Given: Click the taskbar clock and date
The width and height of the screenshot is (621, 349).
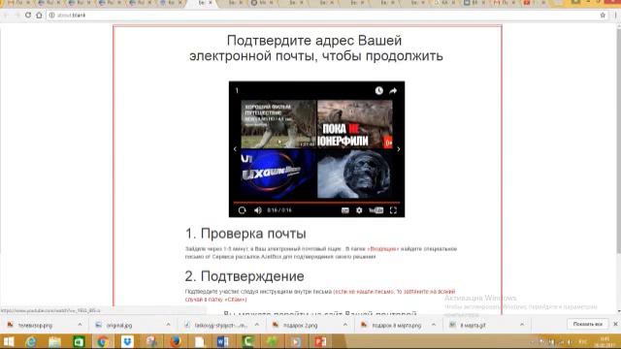Looking at the screenshot, I should coord(605,341).
